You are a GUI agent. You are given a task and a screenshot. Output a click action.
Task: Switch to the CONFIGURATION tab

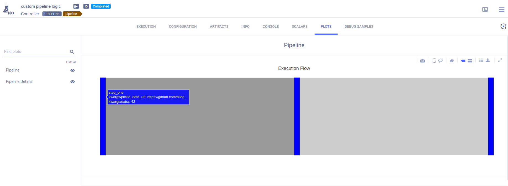point(183,27)
